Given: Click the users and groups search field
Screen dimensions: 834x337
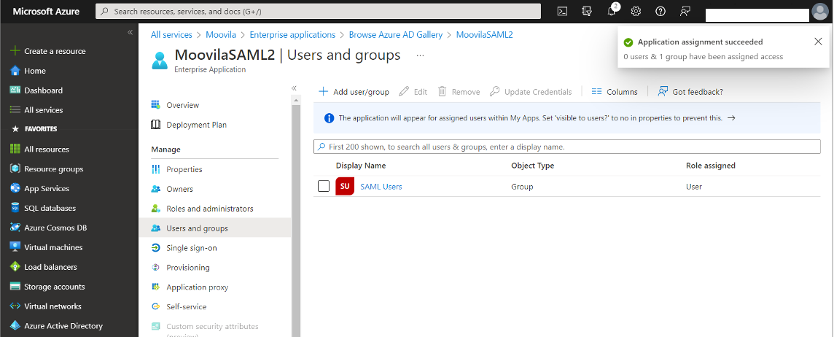Looking at the screenshot, I should click(x=566, y=147).
